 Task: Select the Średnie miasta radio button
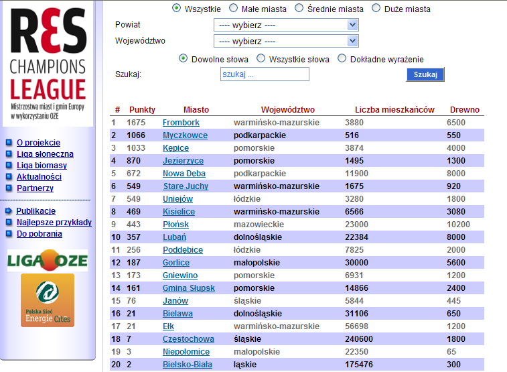click(299, 8)
